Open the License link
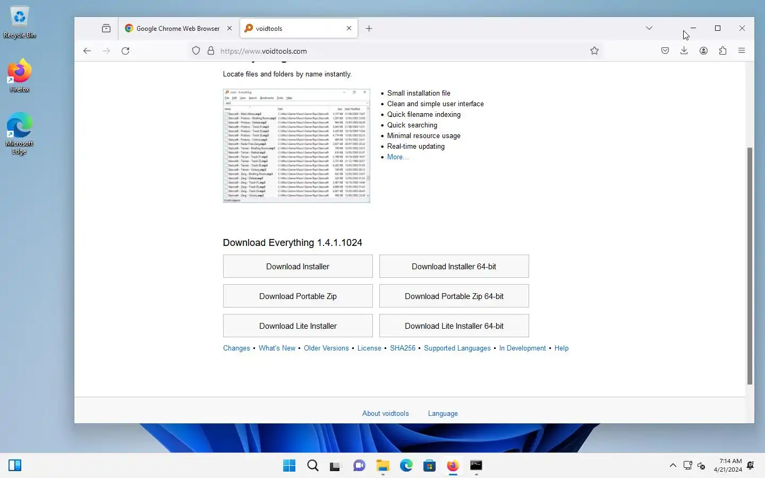Screen dimensions: 765x478 coord(369,348)
